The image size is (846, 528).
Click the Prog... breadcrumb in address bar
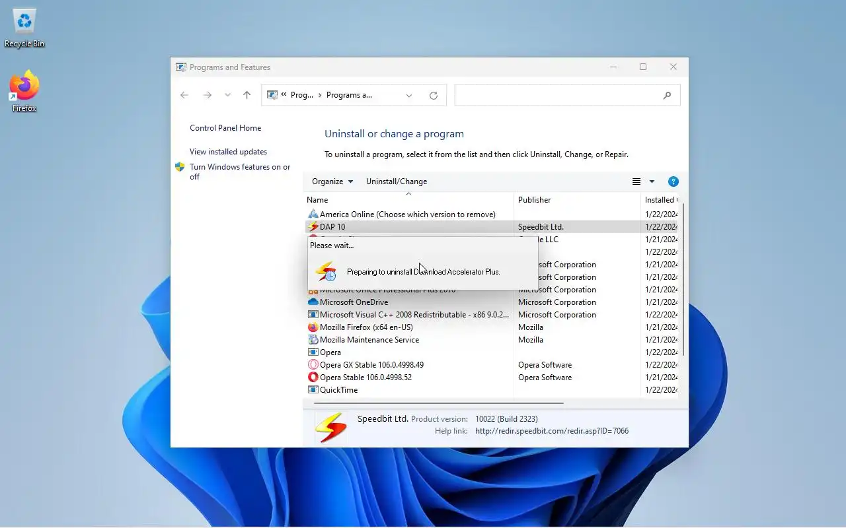coord(302,95)
